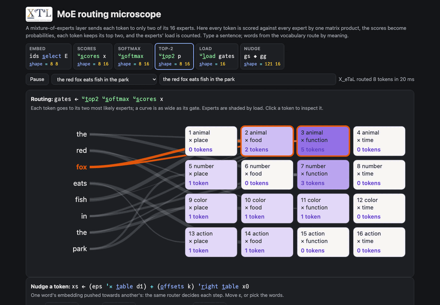
Task: Pause the routing animation
Action: (37, 79)
